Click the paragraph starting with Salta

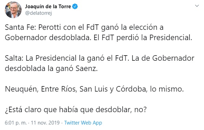99,63
